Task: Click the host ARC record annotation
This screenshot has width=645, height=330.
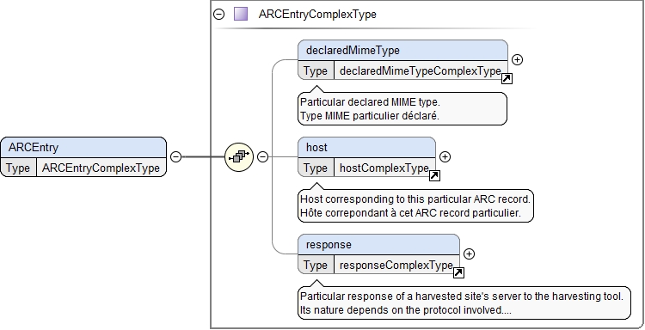Action: [x=415, y=206]
